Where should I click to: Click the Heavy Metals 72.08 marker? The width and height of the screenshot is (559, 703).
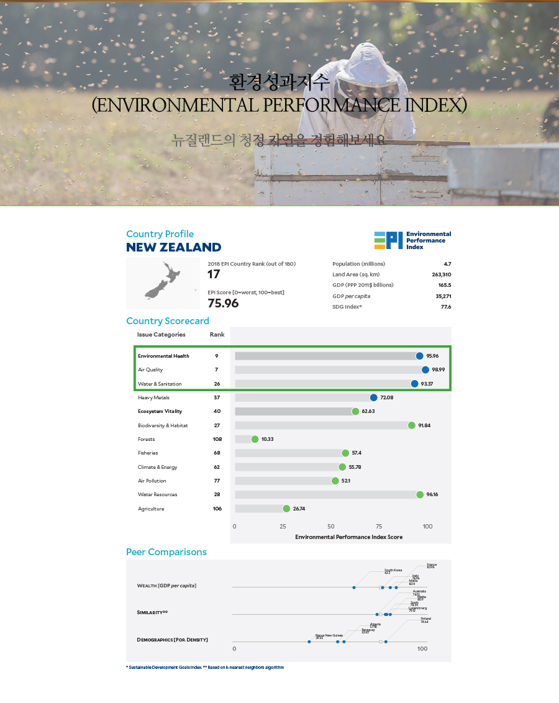373,397
